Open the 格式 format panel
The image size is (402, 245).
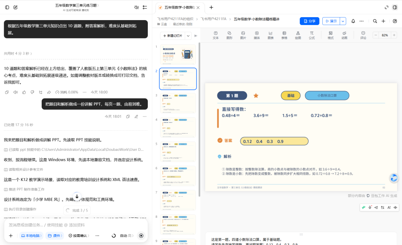[x=331, y=35]
